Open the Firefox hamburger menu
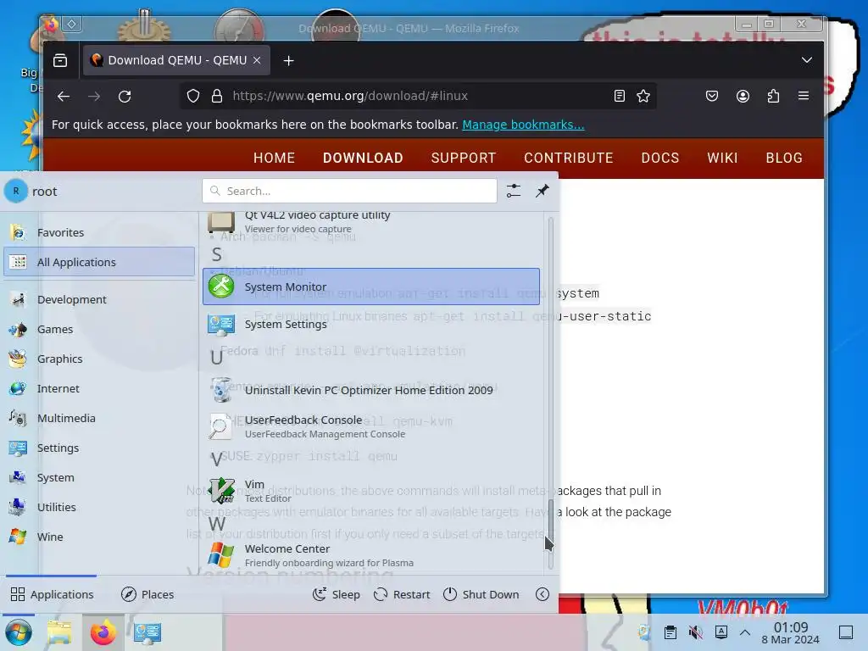This screenshot has height=651, width=868. 804,97
